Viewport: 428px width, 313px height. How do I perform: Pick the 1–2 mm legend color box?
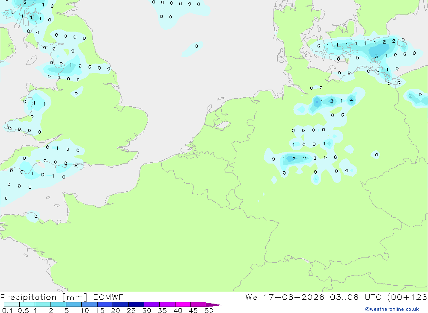pos(42,304)
